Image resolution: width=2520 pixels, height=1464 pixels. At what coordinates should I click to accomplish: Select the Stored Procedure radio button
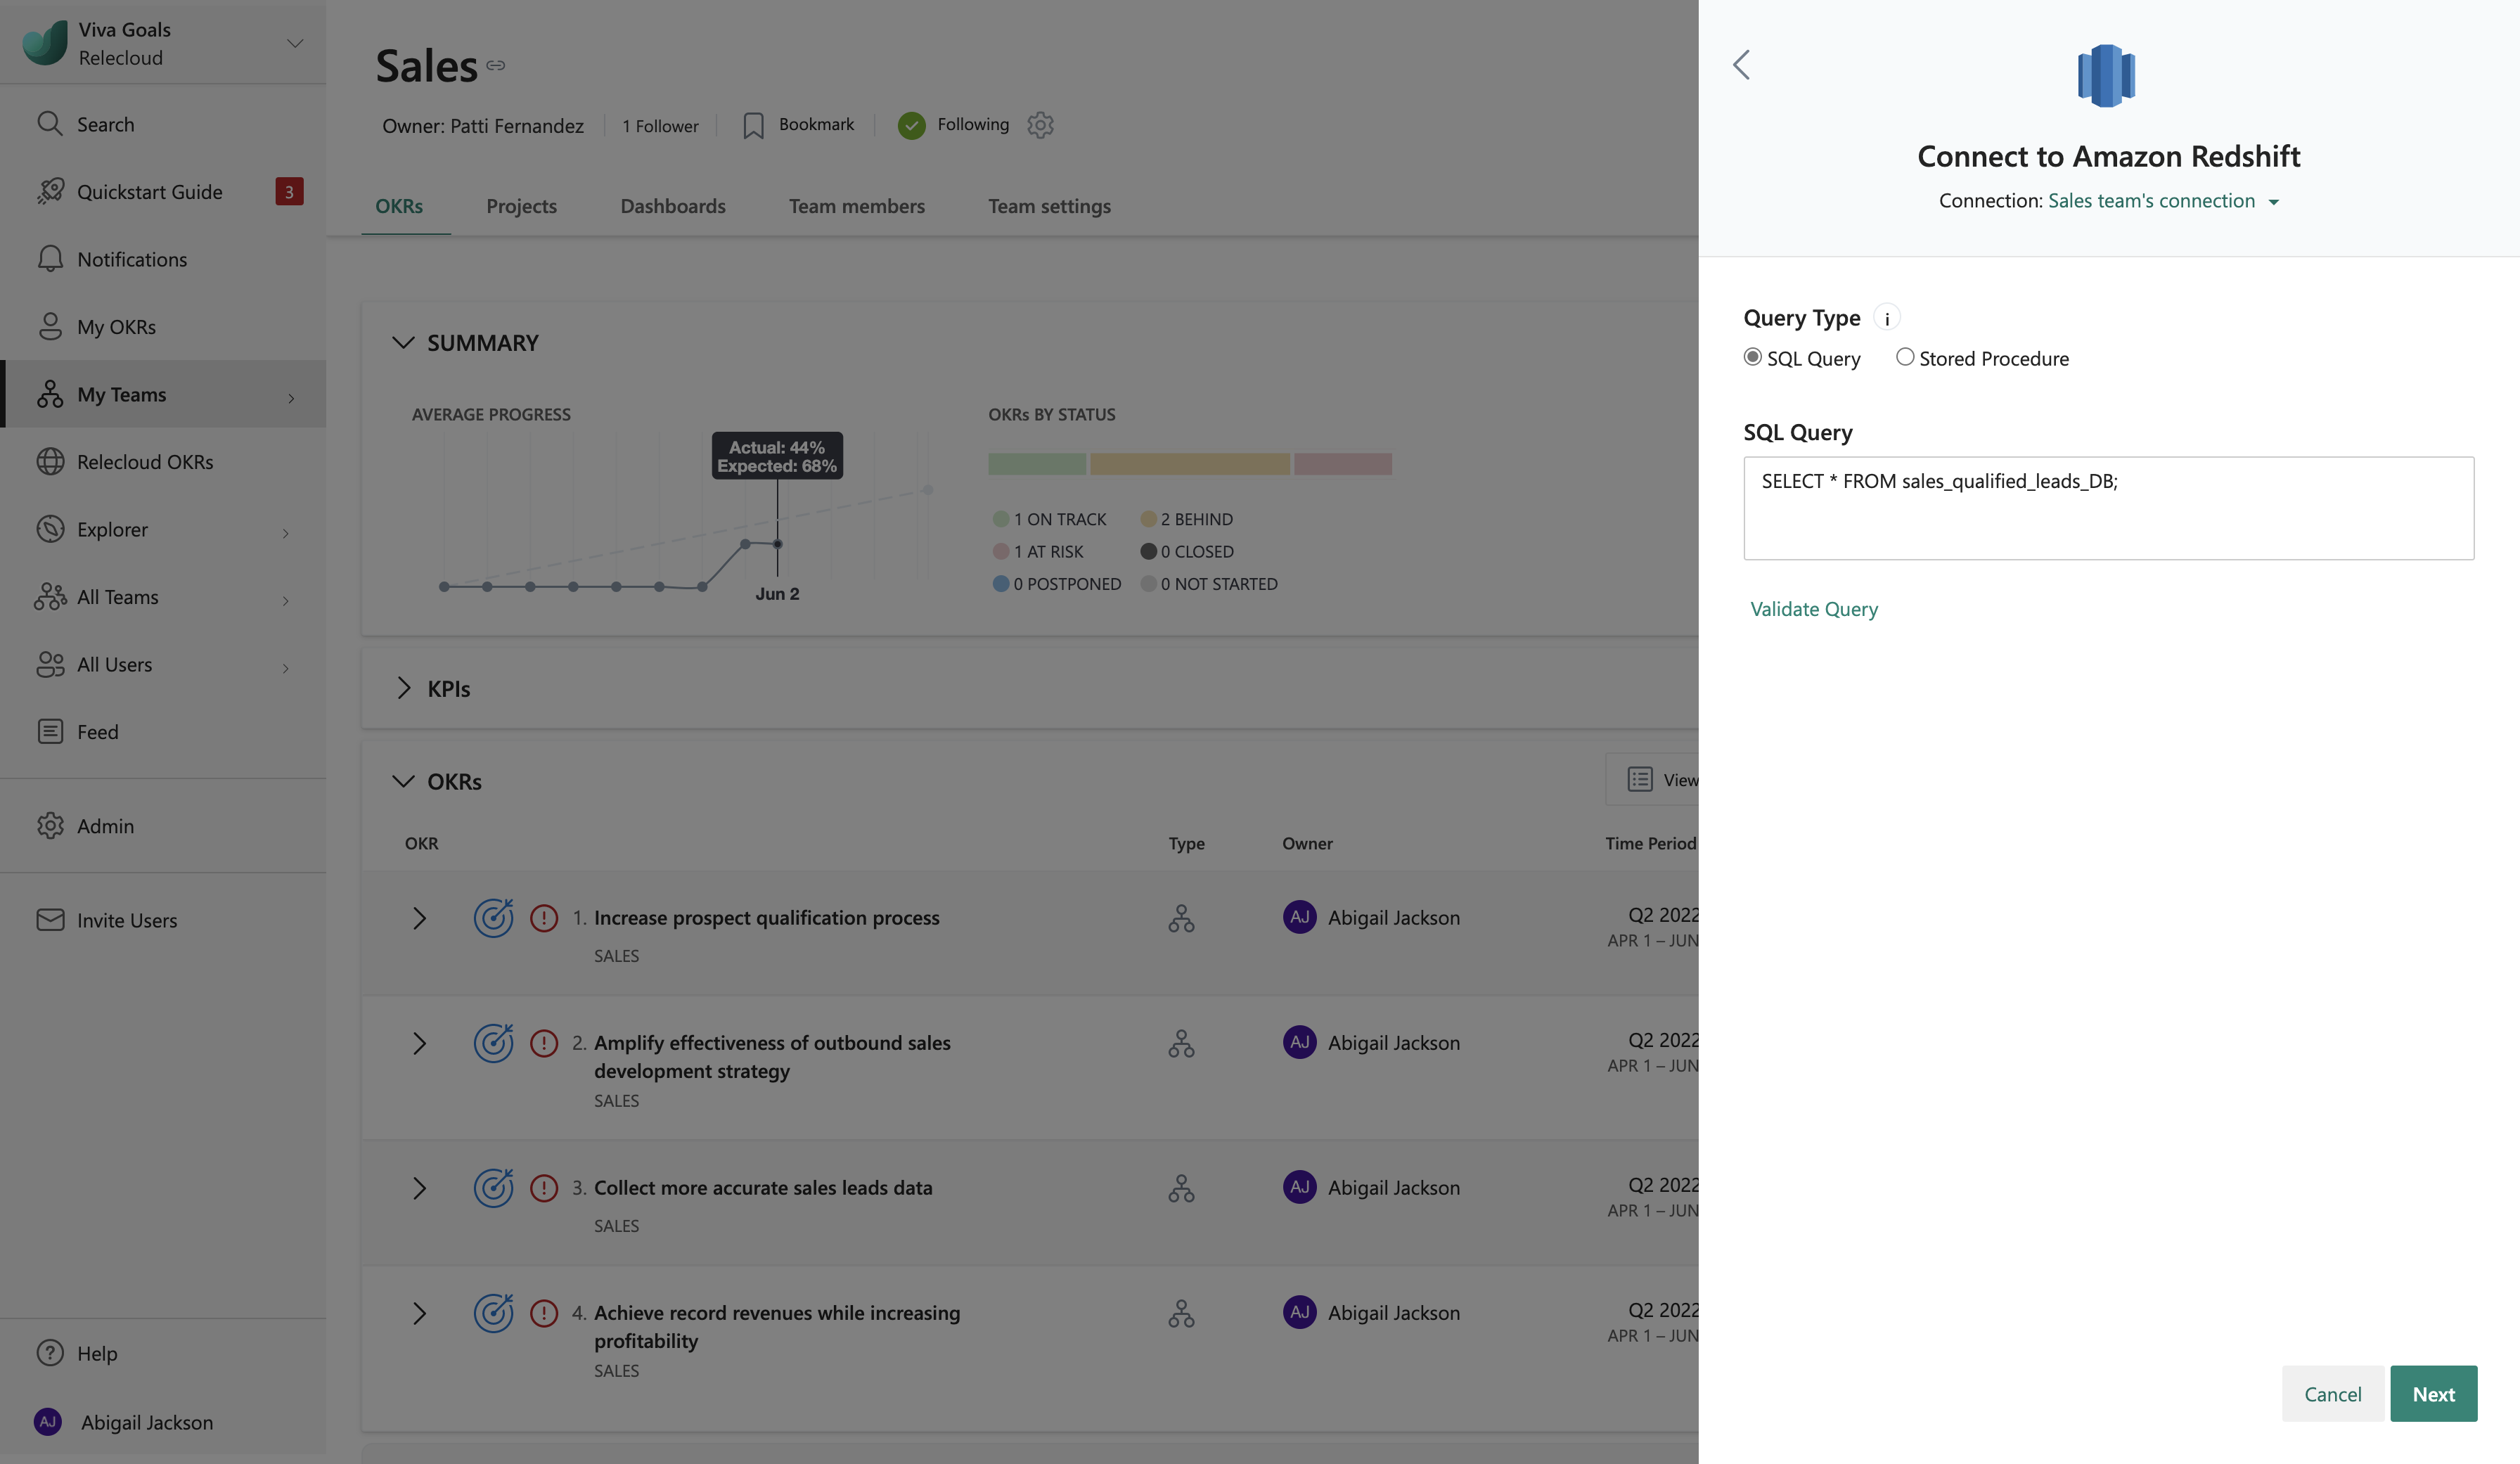(1905, 357)
